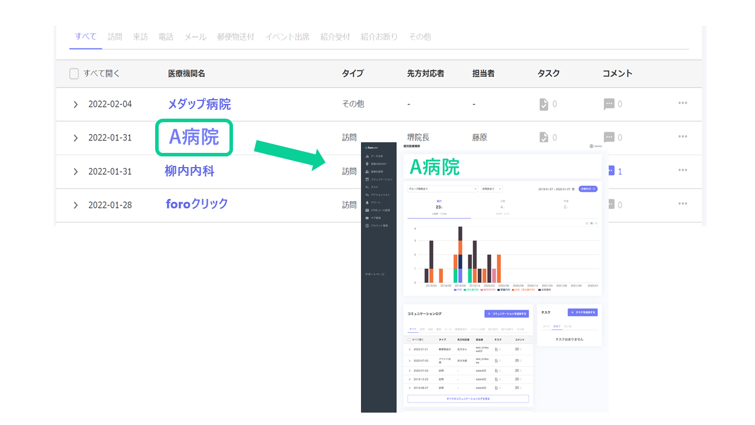The height and width of the screenshot is (425, 755).
Task: Open the 柳内内科 link
Action: pos(189,171)
